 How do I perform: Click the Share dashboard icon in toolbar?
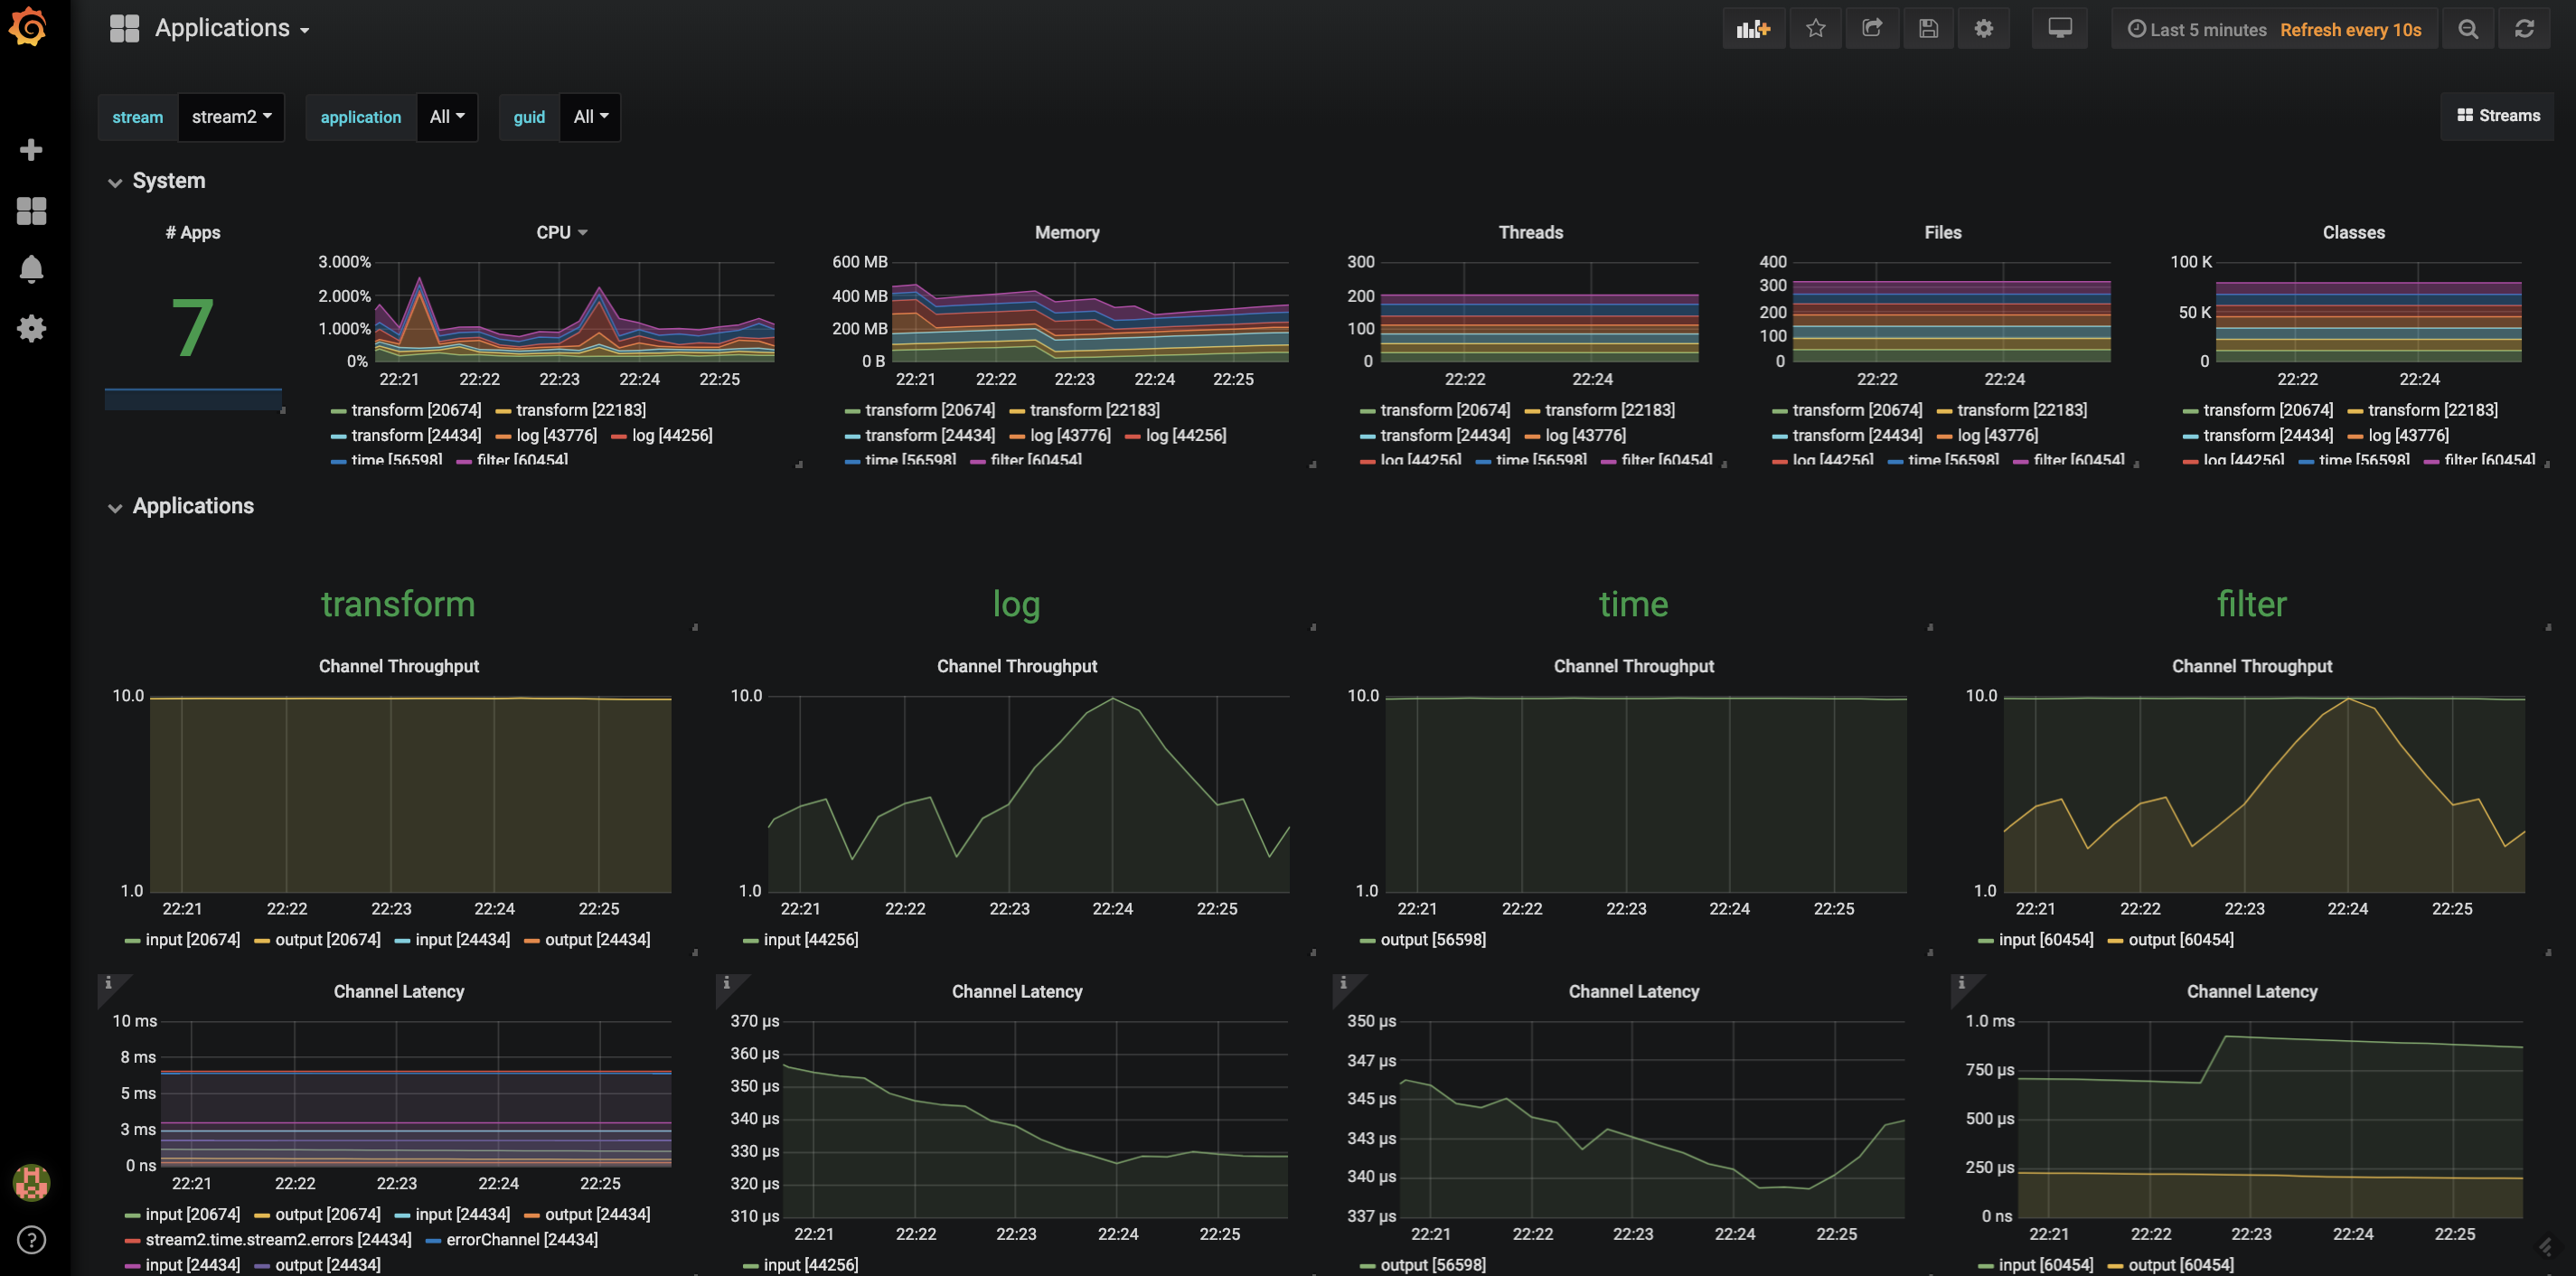(x=1871, y=30)
